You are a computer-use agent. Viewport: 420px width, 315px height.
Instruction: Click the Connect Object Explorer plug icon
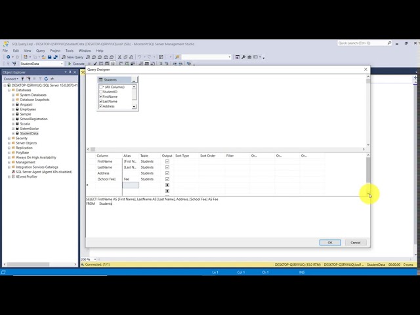pyautogui.click(x=22, y=79)
